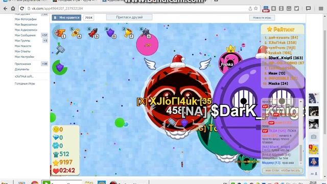The height and width of the screenshot is (184, 327).
Task: Select '$DarK_Knight$ [363]' in the rating list
Action: click(286, 58)
